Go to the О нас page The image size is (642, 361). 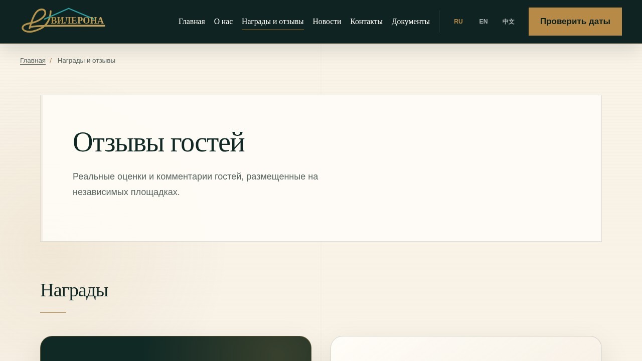(x=223, y=22)
